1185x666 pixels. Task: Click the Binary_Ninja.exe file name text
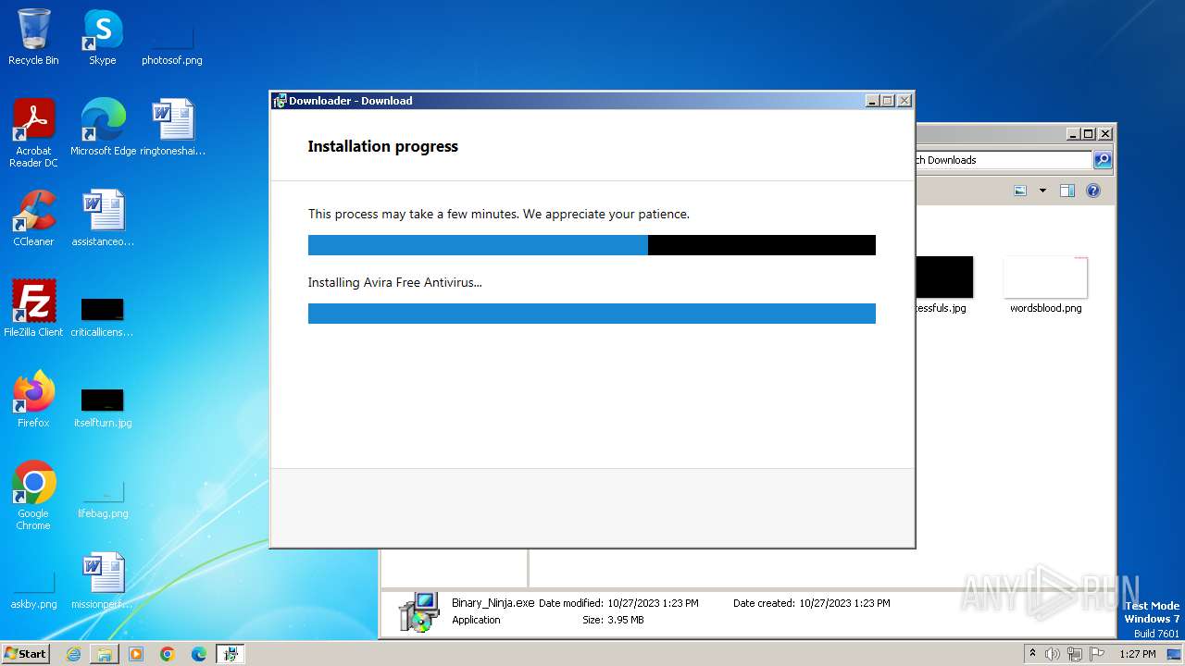(x=493, y=602)
